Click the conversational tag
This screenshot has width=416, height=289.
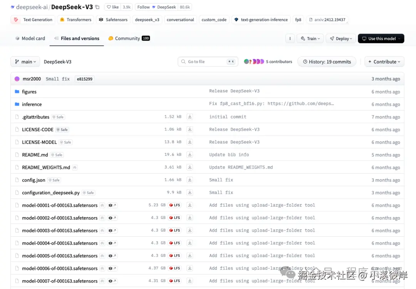(x=180, y=20)
